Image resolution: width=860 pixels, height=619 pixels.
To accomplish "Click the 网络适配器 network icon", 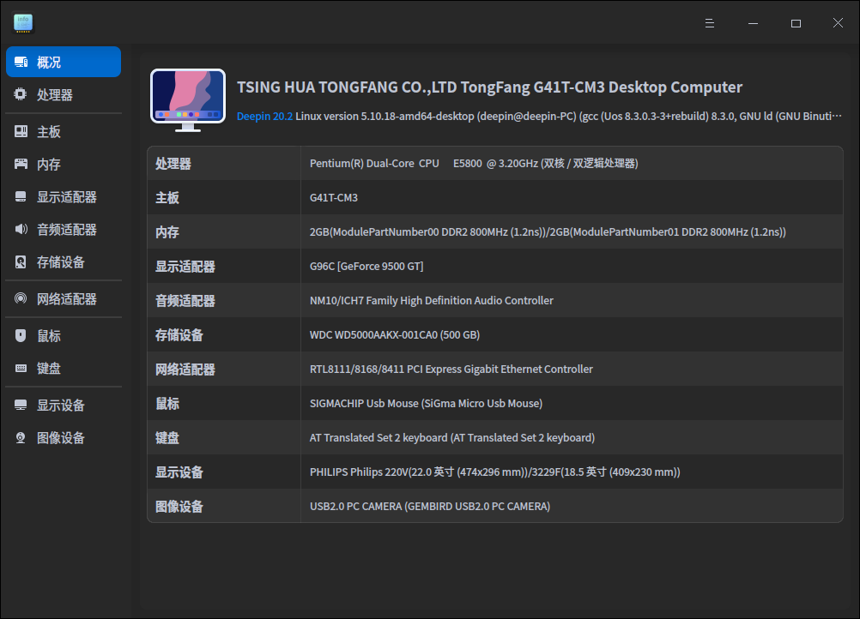I will pos(21,298).
